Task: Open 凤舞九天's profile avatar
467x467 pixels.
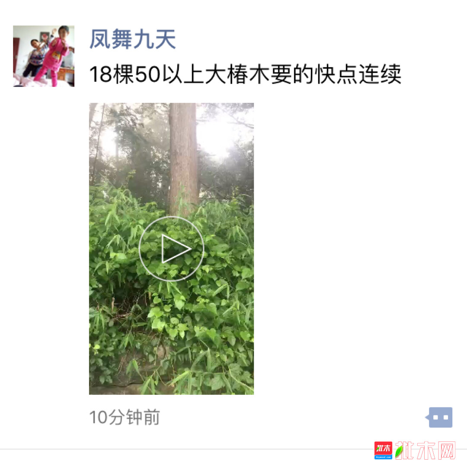Action: (x=44, y=56)
